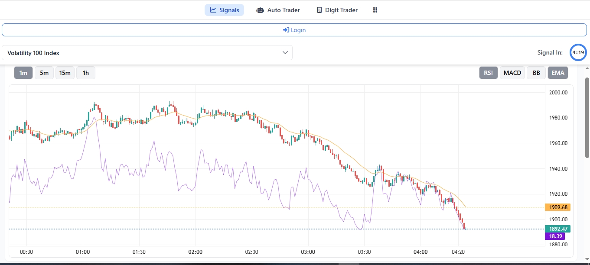
Task: Click the robot icon beside Auto Trader
Action: [260, 10]
